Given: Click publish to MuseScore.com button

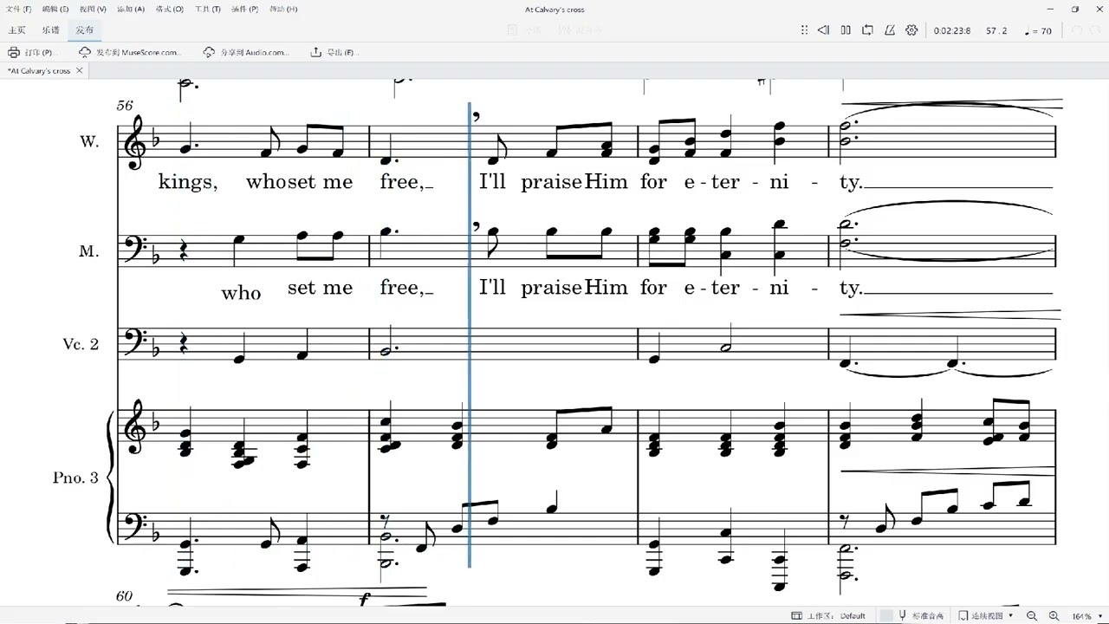Looking at the screenshot, I should [x=130, y=52].
